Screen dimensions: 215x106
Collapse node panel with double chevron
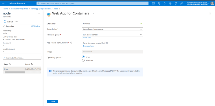point(39,13)
